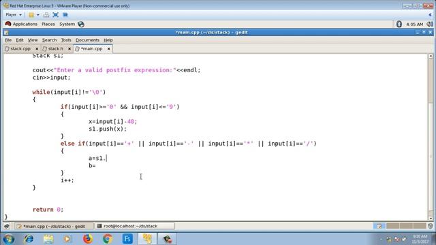Open gedit File menu

(8, 40)
